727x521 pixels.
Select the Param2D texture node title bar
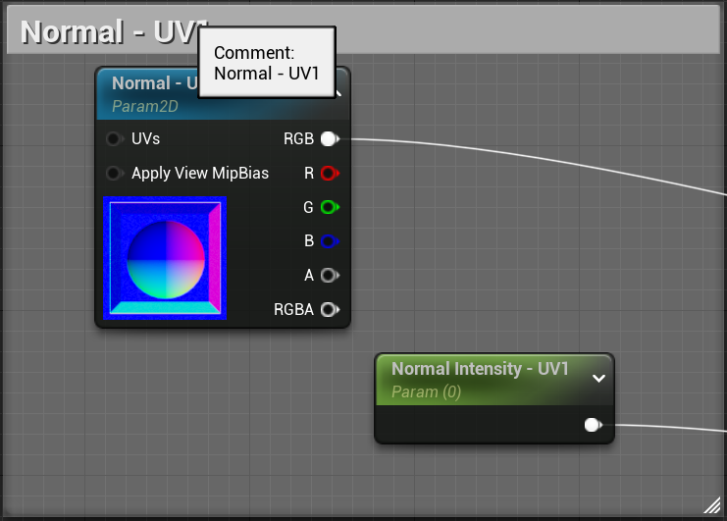pos(147,84)
